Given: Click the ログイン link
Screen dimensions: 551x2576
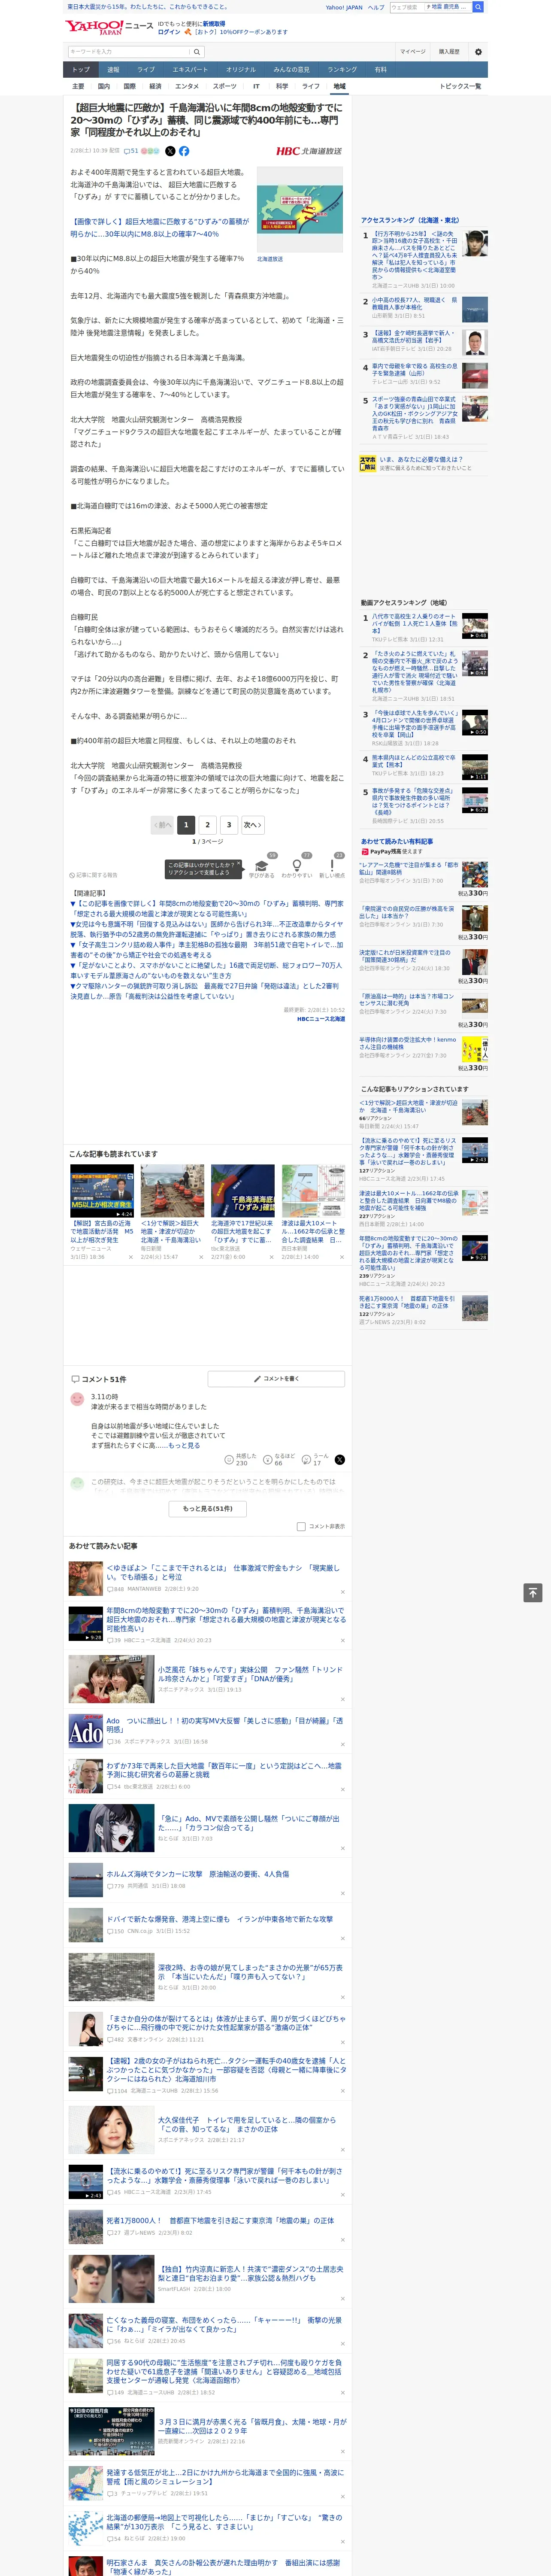Looking at the screenshot, I should pyautogui.click(x=169, y=32).
